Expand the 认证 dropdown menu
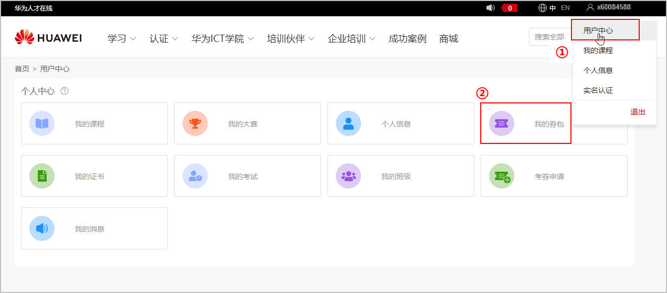Screen dimensions: 667x293 coord(164,38)
